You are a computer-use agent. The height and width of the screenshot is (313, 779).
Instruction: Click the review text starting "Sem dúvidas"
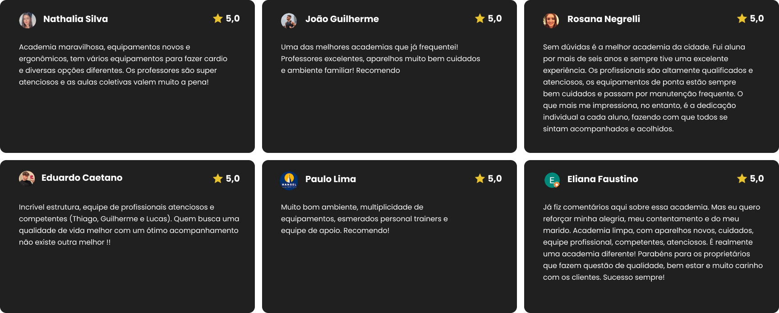(x=648, y=88)
